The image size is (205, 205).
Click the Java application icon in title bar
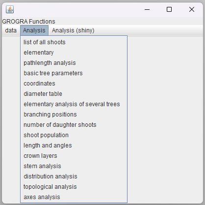[10, 9]
